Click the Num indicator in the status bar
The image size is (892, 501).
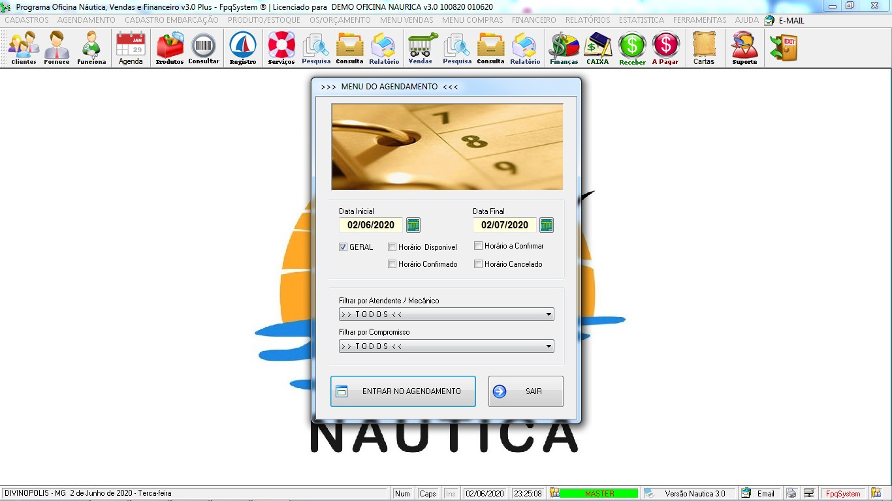[x=403, y=493]
